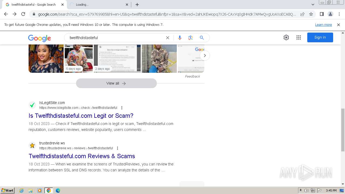Click the islegitsite.com URL breadcrumb
The image size is (345, 194).
point(78,108)
